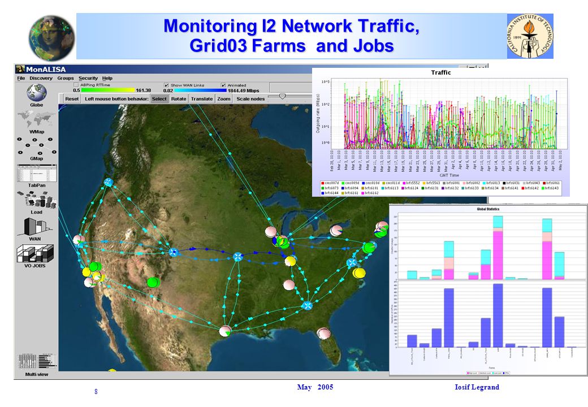Image resolution: width=588 pixels, height=407 pixels.
Task: Select the green farm node near New York
Action: 369,248
